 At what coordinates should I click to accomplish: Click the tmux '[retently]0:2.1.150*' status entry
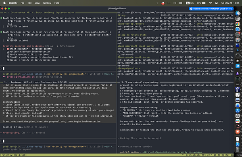(x=14, y=155)
